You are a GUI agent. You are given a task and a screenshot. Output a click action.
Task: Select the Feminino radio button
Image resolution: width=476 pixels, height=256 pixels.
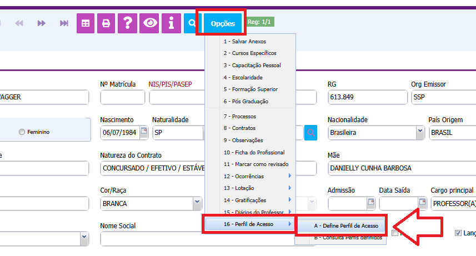point(22,132)
